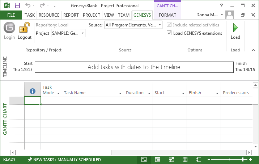Click the NEW TASKS : MANUALLY SCHEDULED status
The width and height of the screenshot is (259, 164).
[67, 160]
